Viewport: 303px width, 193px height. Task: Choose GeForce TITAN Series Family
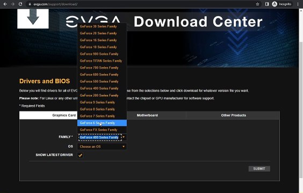click(102, 61)
